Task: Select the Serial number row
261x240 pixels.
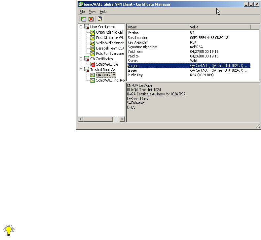Action: tap(189, 38)
